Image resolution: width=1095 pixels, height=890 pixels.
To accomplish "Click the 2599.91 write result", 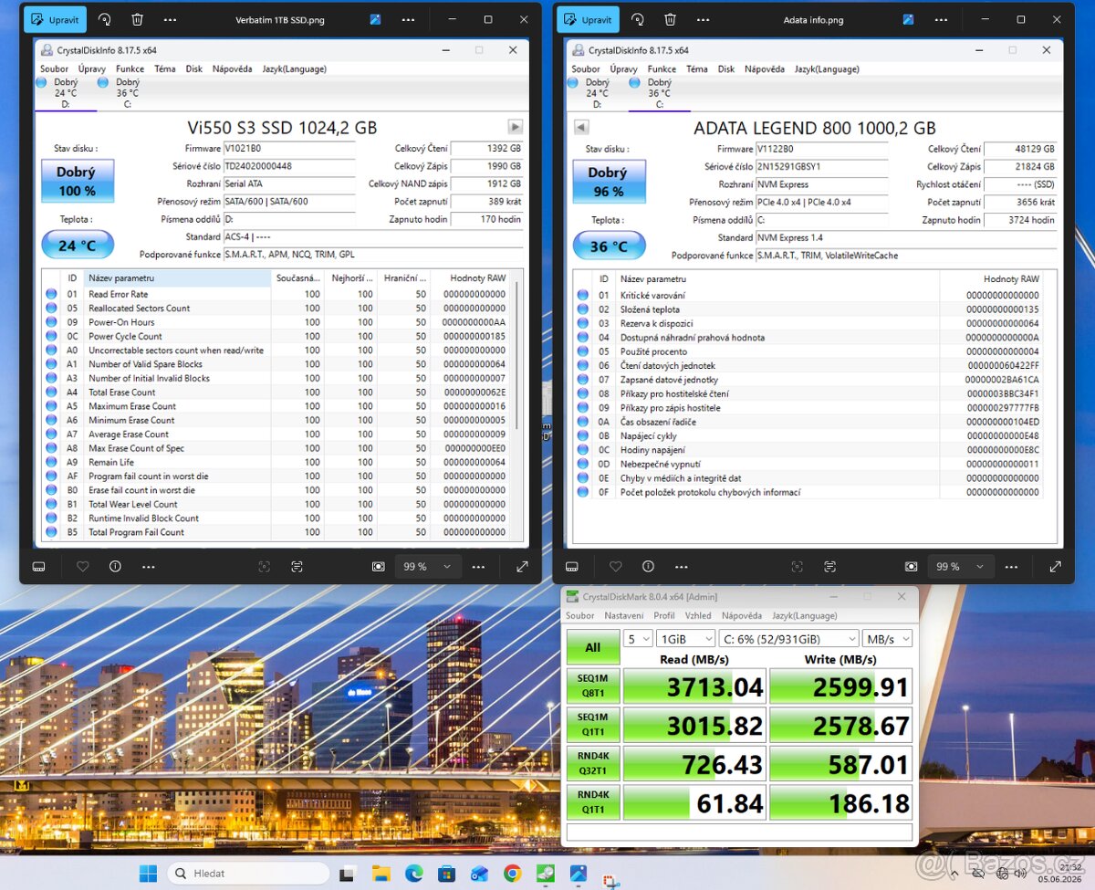I will pos(840,686).
